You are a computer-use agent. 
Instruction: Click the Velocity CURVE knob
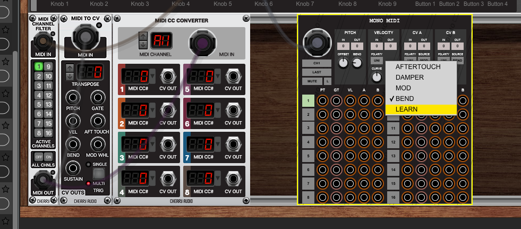377,77
